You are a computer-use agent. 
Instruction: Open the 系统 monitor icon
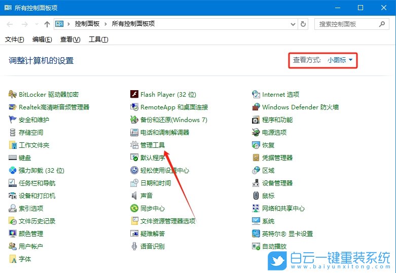tap(256, 221)
